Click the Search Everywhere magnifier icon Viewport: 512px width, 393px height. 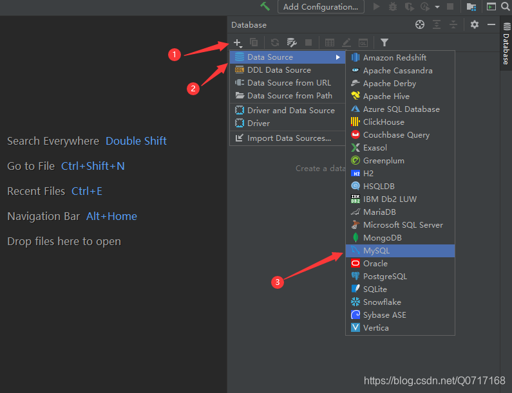coord(505,6)
